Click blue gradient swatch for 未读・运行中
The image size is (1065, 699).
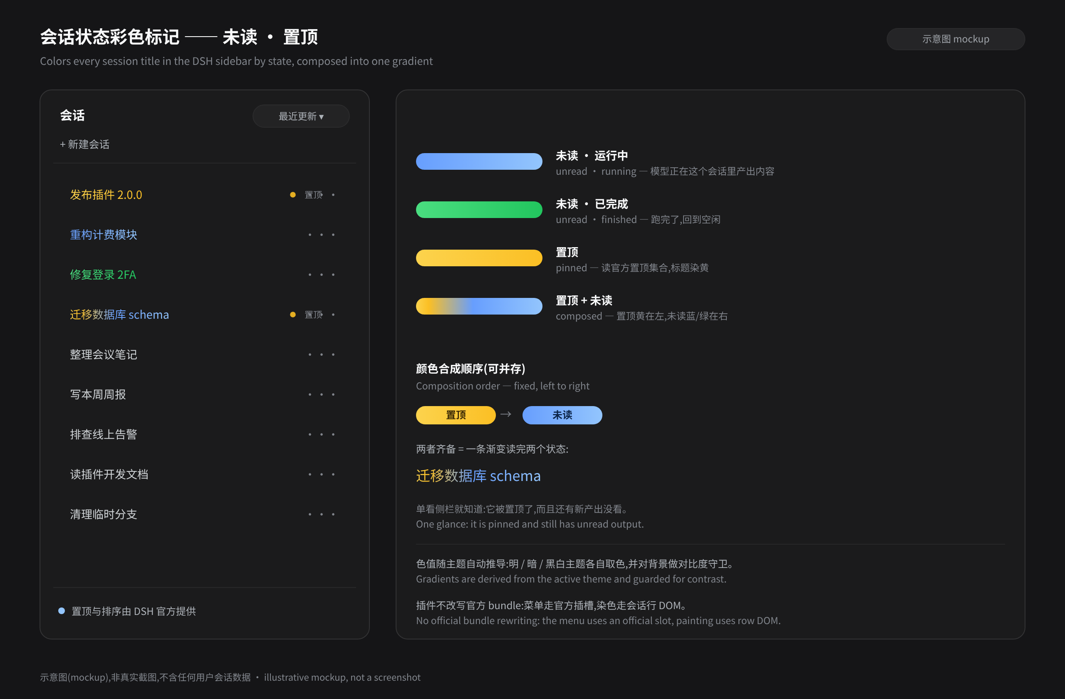479,161
